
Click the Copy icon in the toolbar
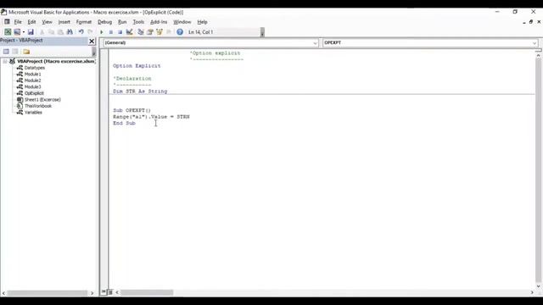51,32
